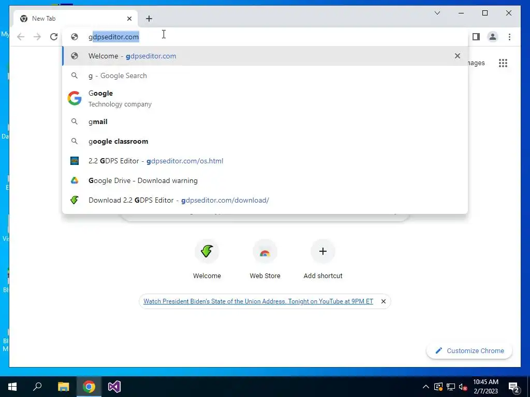Click the Add shortcut button

pyautogui.click(x=323, y=259)
